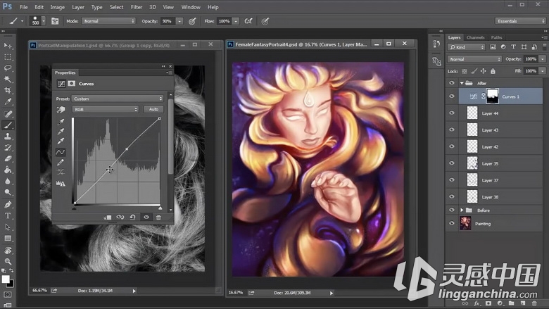Select the Pen tool
Image resolution: width=549 pixels, height=309 pixels.
8,204
